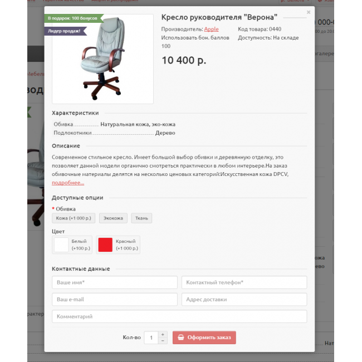Select the Ткань upholstery option

tap(141, 218)
